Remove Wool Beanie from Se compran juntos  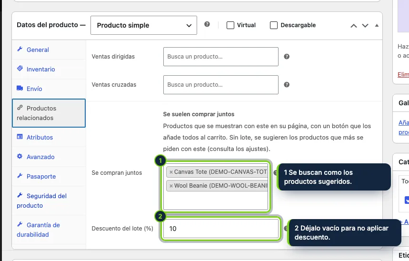point(171,186)
